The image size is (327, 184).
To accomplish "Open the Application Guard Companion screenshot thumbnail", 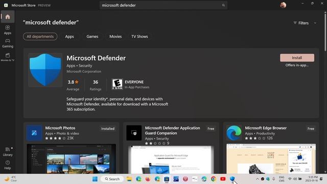I will pos(171,159).
